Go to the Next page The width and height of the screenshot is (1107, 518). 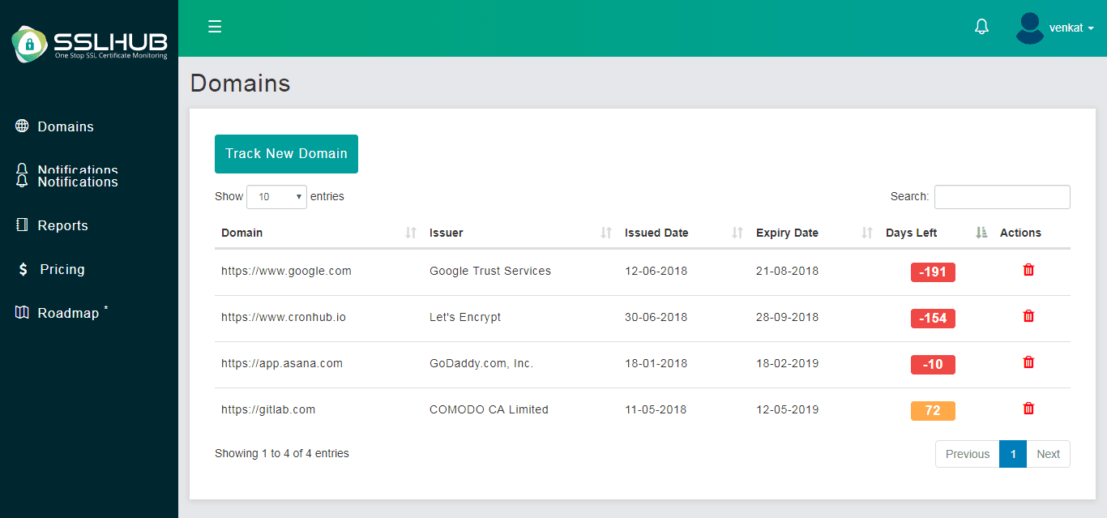[1048, 454]
